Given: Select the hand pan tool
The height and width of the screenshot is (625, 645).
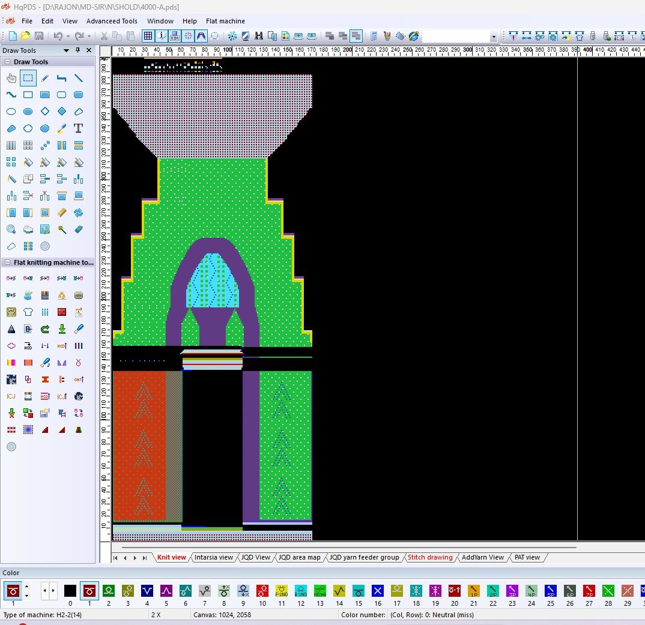Looking at the screenshot, I should 11,78.
